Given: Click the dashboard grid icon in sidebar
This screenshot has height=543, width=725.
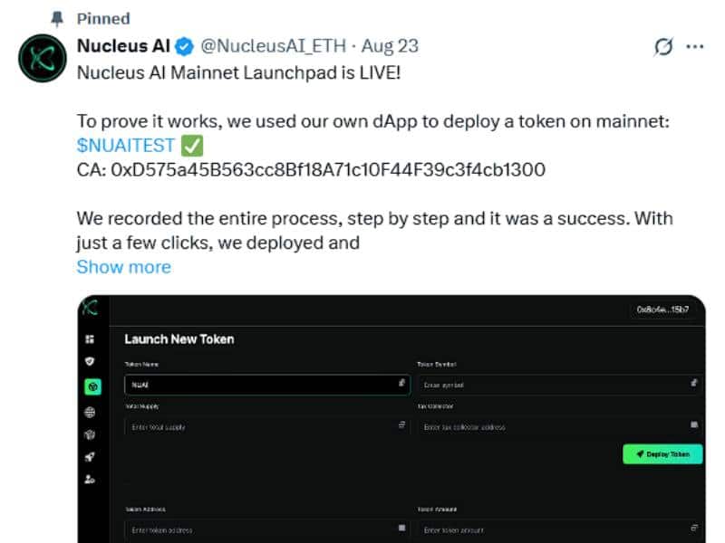Looking at the screenshot, I should point(91,339).
